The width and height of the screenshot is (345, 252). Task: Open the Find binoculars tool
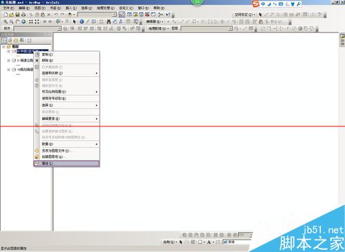click(x=109, y=21)
